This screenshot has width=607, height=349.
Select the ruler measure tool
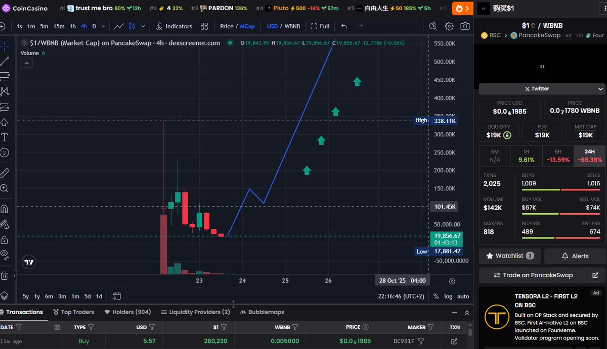pos(5,173)
